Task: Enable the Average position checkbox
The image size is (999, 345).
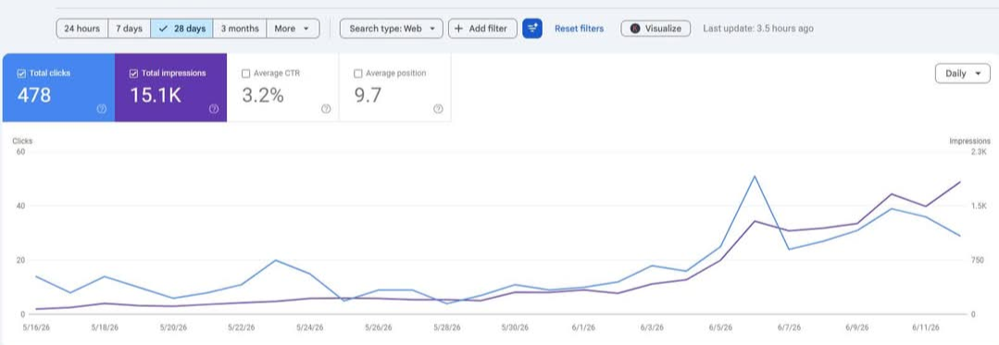Action: (x=358, y=74)
